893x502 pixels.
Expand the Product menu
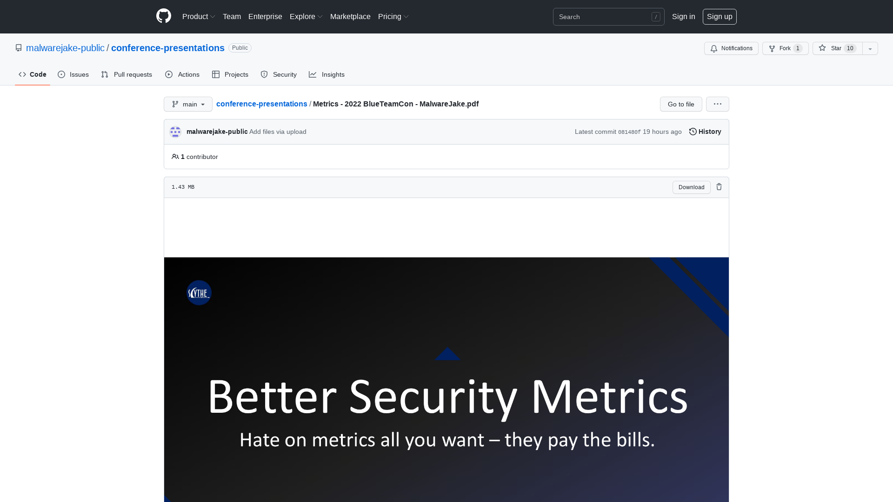pyautogui.click(x=199, y=16)
